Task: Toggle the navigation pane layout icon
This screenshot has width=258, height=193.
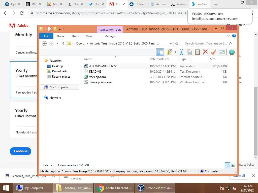Action: pyautogui.click(x=160, y=52)
